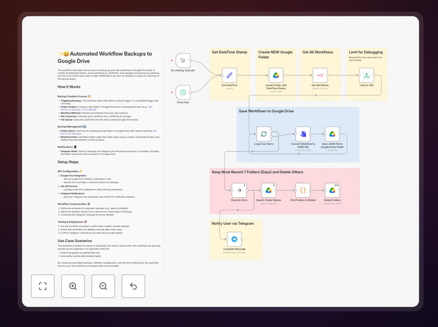The height and width of the screenshot is (327, 438).
Task: Click the Setup Steps heading
Action: click(68, 162)
